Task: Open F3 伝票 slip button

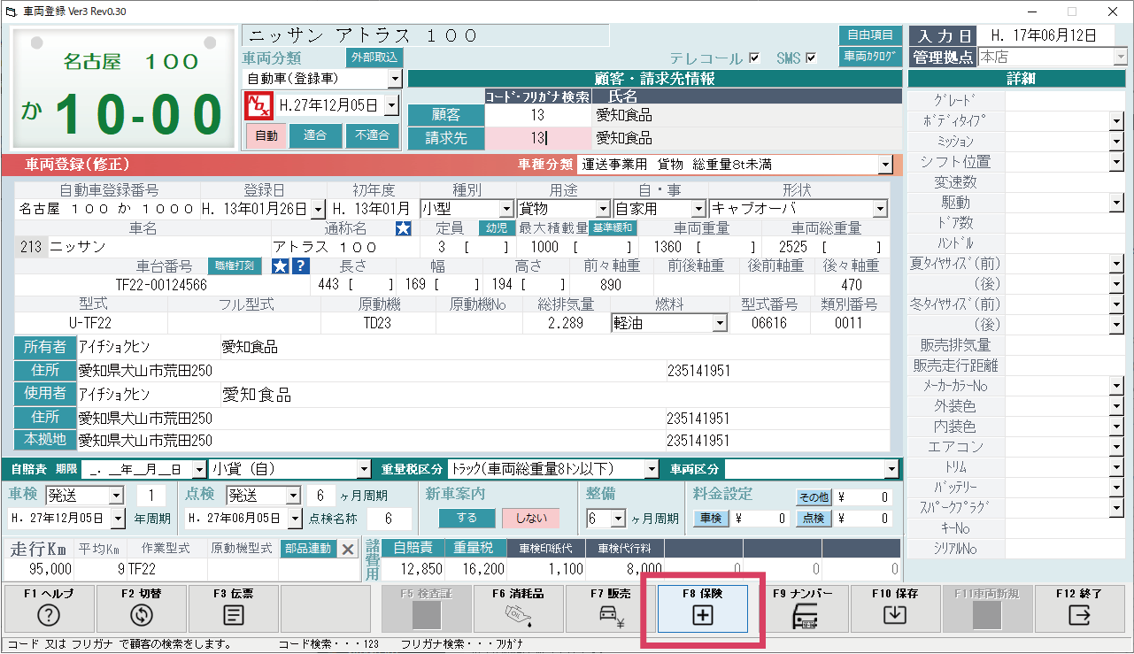Action: pos(233,608)
